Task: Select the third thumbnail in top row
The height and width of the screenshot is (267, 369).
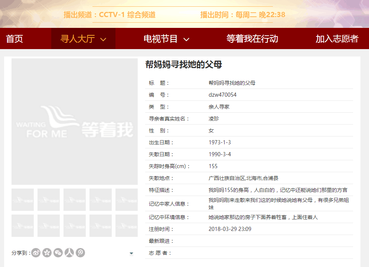Action: pos(75,200)
